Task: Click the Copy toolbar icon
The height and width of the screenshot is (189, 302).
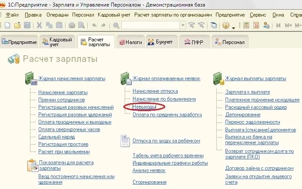Action: point(49,25)
